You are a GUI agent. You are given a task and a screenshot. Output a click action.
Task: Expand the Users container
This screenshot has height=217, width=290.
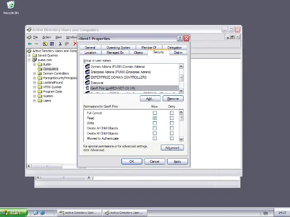(x=34, y=100)
